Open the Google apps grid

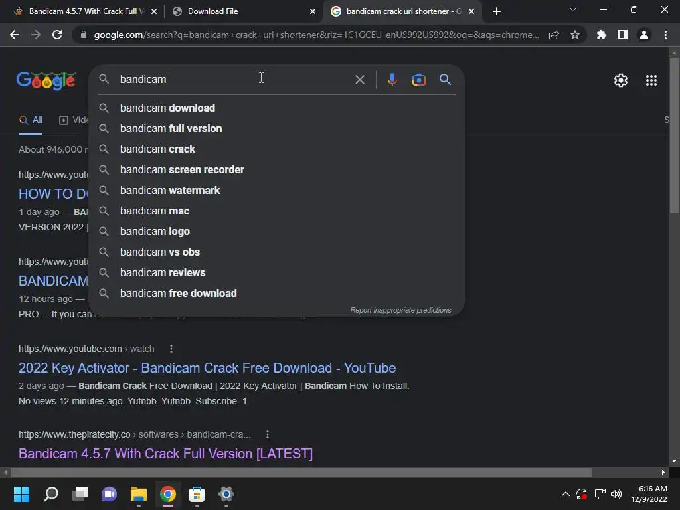[651, 80]
